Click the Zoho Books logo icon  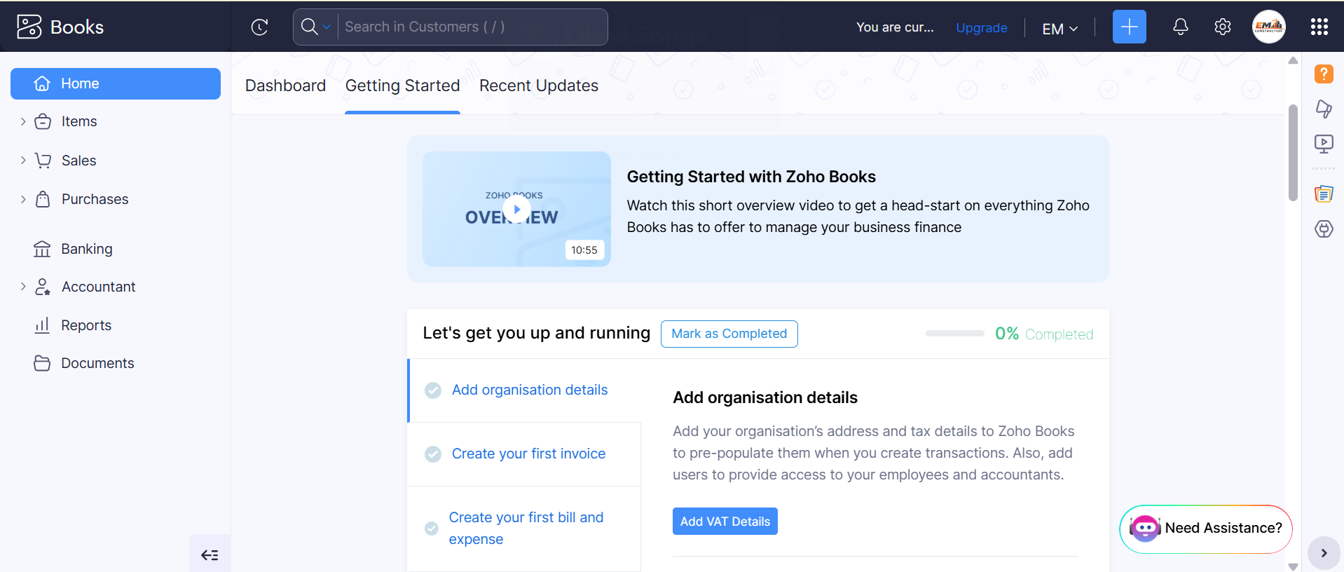click(x=29, y=27)
